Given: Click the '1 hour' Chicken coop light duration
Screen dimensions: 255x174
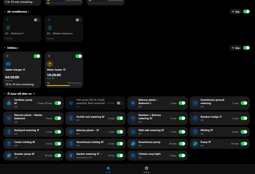Looking at the screenshot, I should click(173, 155).
